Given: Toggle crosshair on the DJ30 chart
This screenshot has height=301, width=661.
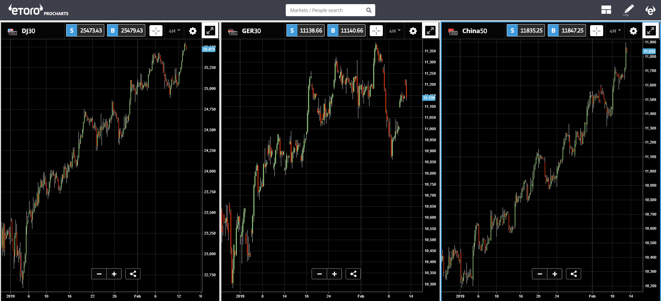Looking at the screenshot, I should [156, 31].
